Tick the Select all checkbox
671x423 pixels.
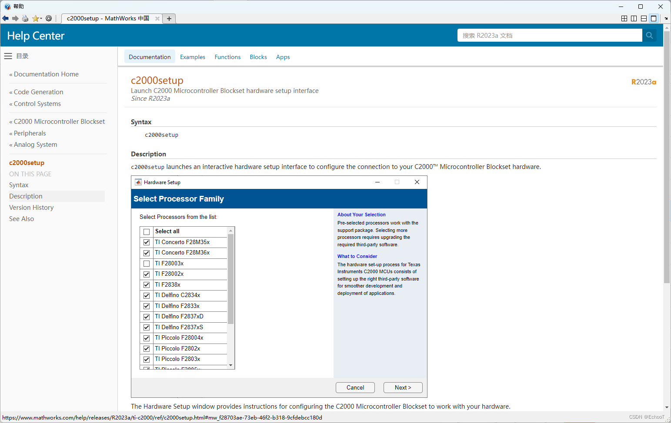(x=147, y=232)
